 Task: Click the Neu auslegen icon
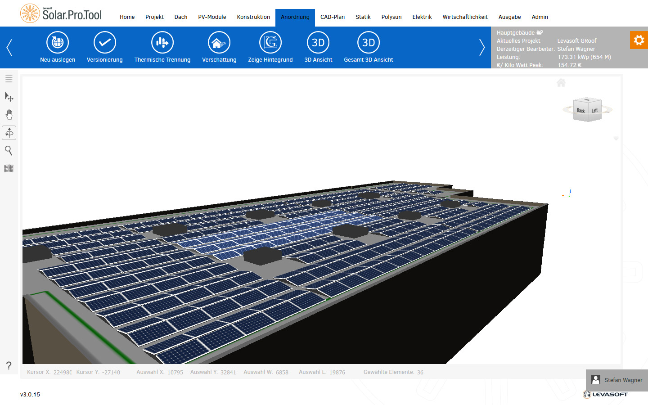58,42
